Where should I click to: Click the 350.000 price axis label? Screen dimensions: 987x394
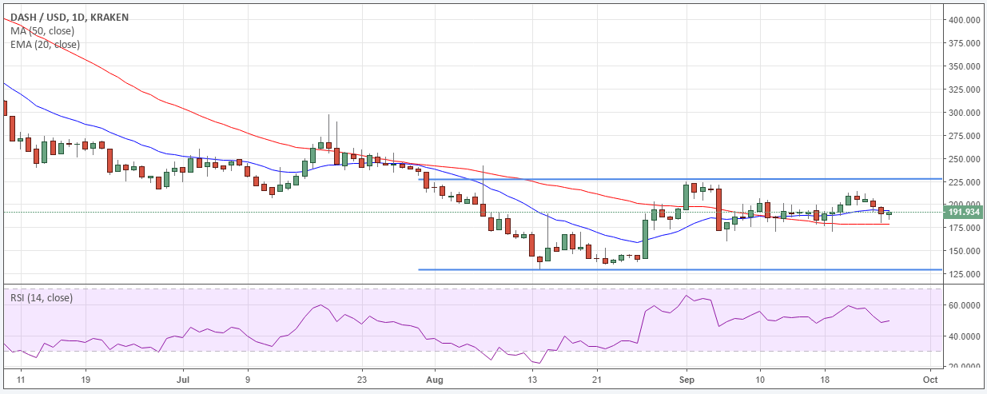click(963, 66)
